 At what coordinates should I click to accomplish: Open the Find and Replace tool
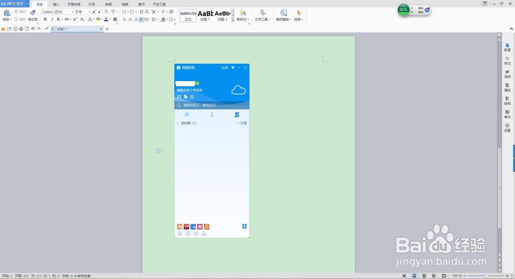point(284,13)
